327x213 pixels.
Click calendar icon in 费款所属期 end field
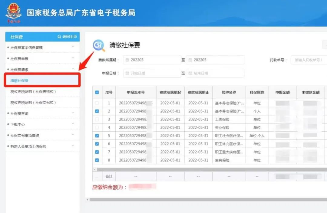point(190,60)
